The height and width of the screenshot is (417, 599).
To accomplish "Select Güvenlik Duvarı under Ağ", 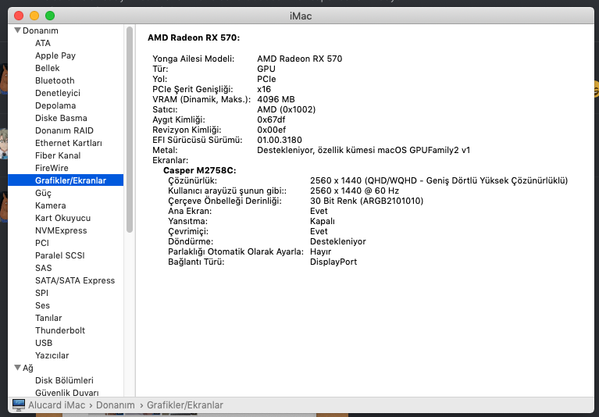I will point(67,393).
